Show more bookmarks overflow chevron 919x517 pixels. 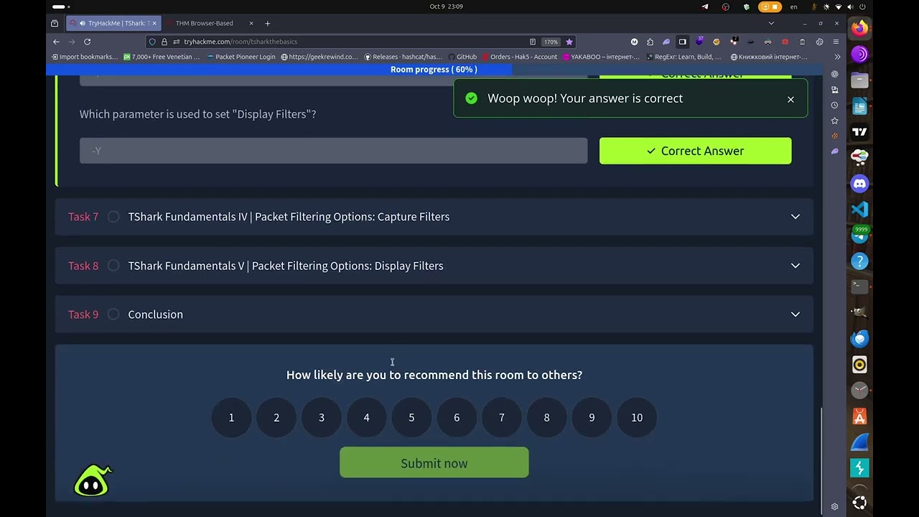(x=837, y=57)
